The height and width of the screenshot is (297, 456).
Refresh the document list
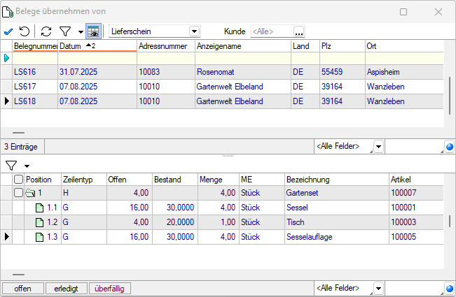(46, 31)
